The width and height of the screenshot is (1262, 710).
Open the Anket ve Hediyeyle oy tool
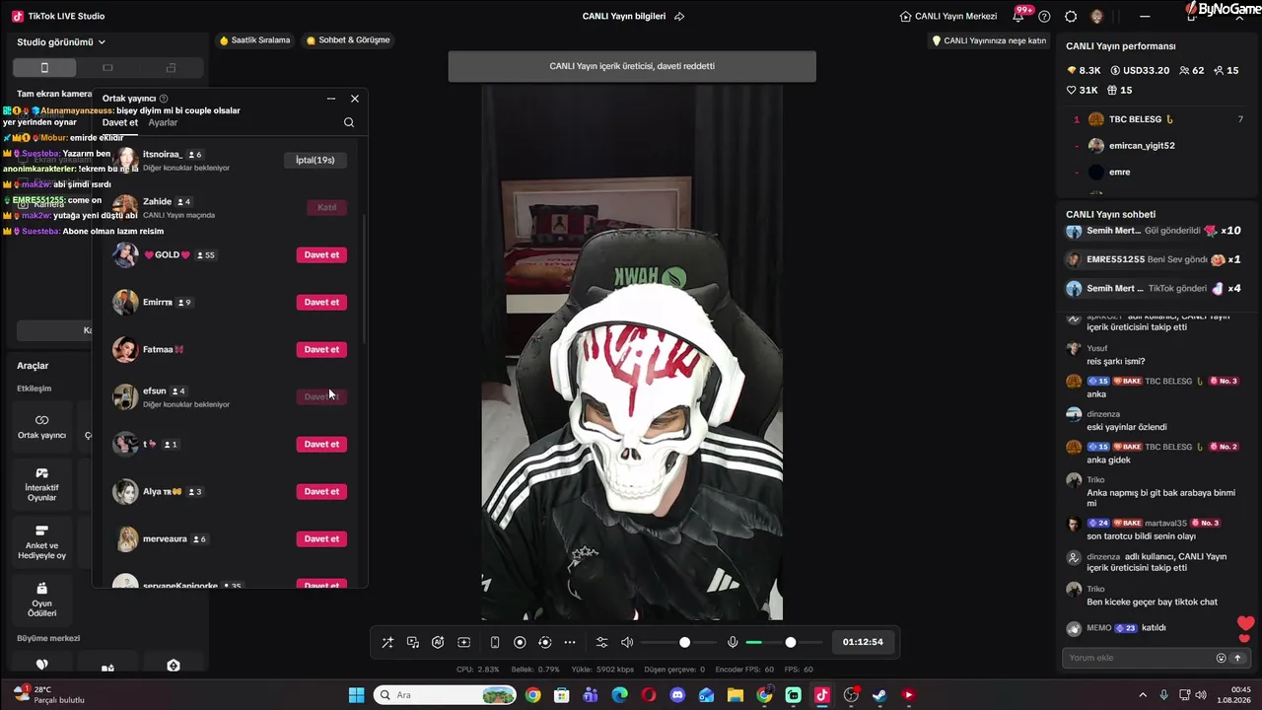click(42, 541)
